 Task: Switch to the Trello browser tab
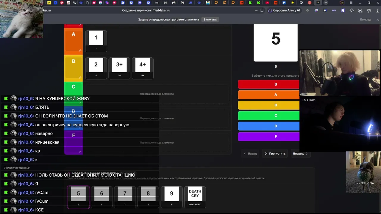tap(284, 3)
